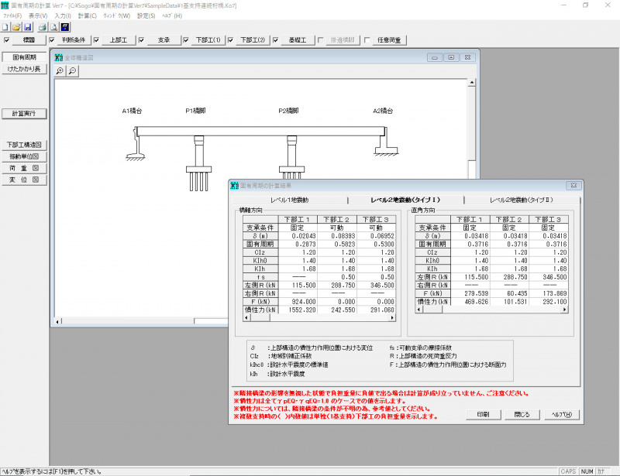Switch to the レベル1地震動 tab
Screen dimensions: 620x476
[x=290, y=200]
